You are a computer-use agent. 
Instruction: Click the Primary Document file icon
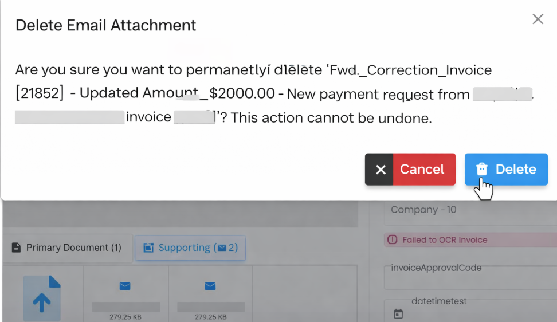(17, 248)
